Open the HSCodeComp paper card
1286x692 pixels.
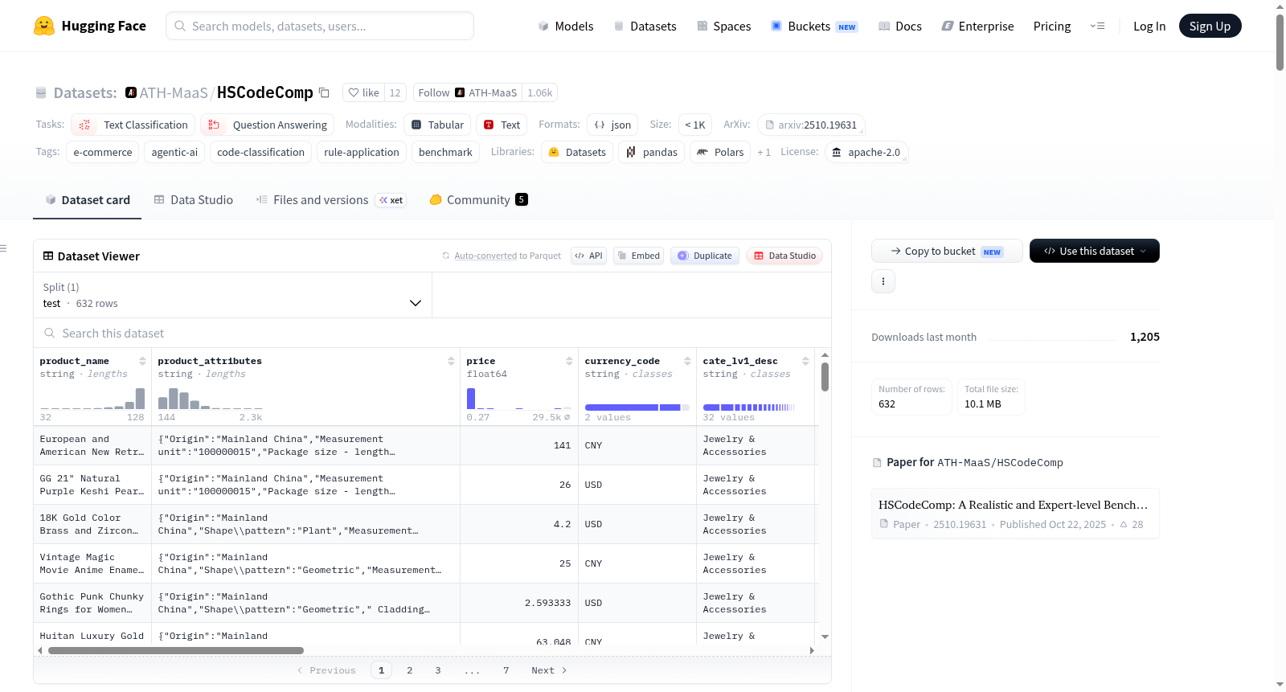(1015, 514)
